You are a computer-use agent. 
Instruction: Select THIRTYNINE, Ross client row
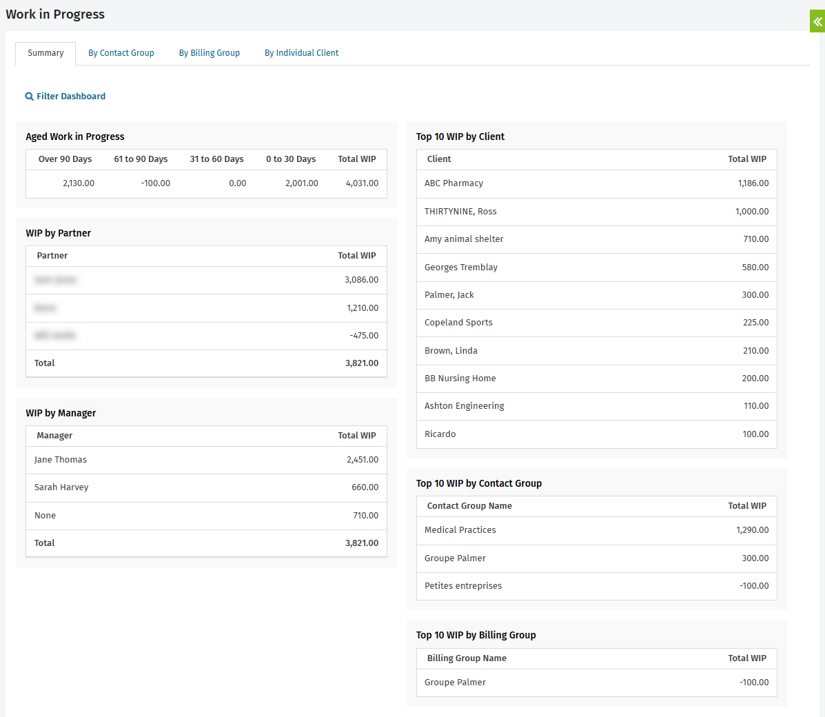coord(597,212)
